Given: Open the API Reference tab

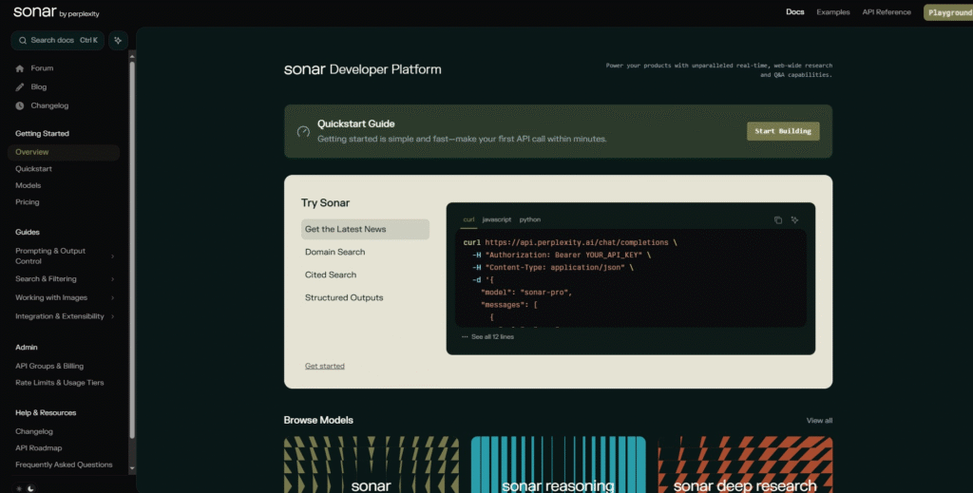Looking at the screenshot, I should coord(887,12).
